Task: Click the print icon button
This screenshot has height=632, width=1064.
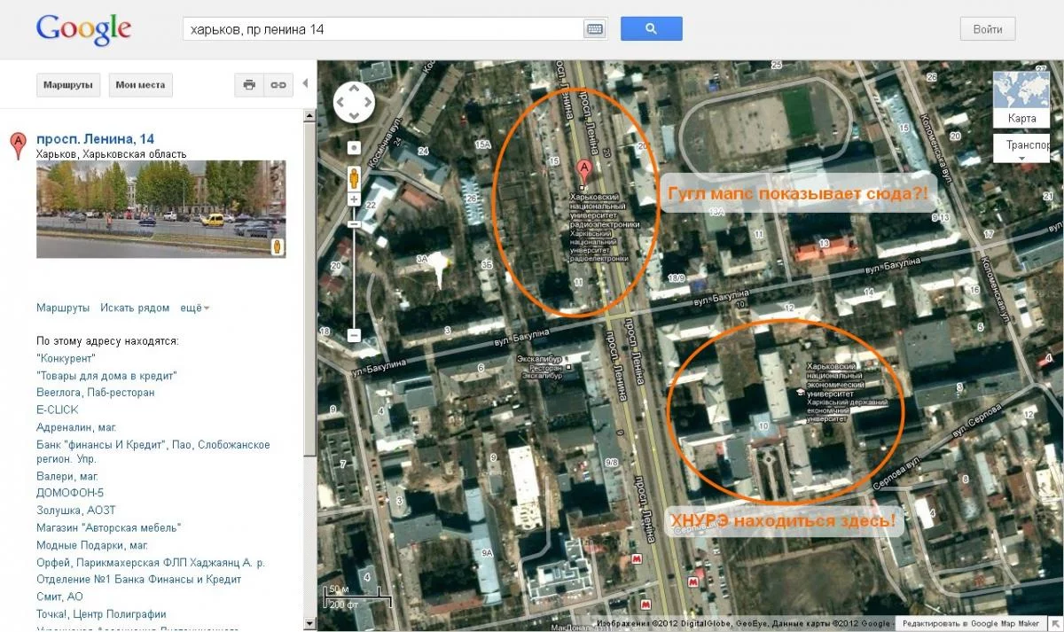Action: click(249, 85)
